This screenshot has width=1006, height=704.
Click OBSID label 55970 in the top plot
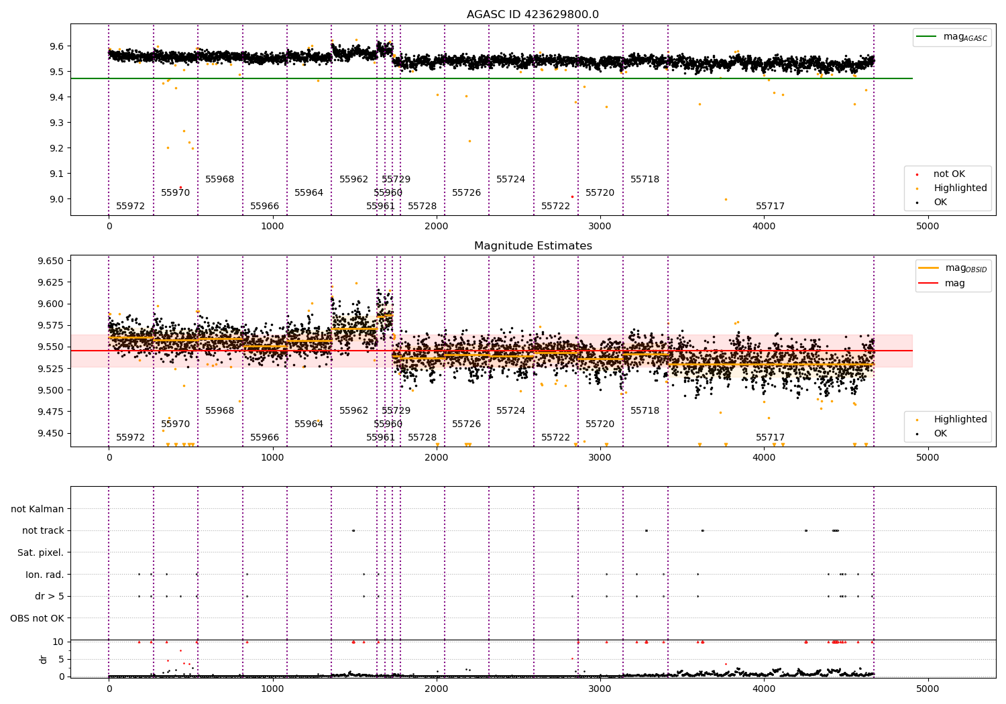coord(176,193)
